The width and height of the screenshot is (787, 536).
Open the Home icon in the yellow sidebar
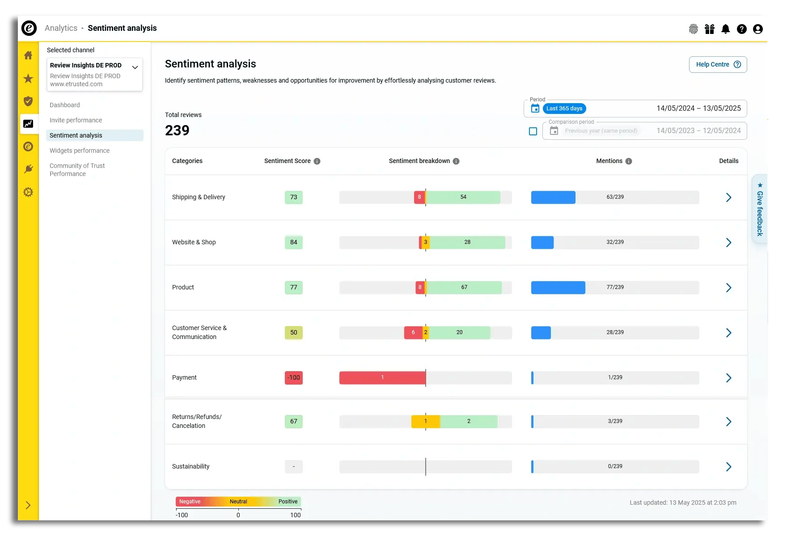point(28,55)
